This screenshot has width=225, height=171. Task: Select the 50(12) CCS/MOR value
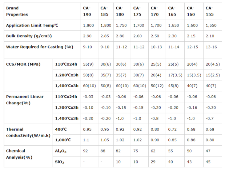point(157,85)
